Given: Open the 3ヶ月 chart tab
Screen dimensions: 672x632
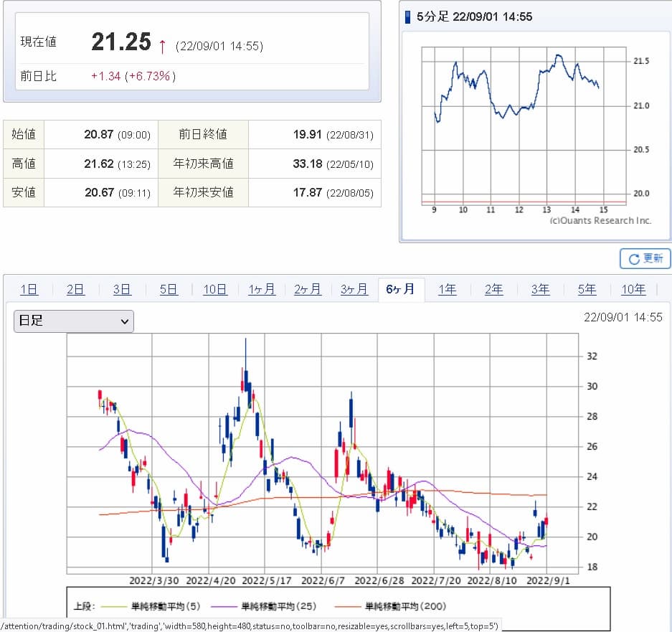Looking at the screenshot, I should pos(354,290).
